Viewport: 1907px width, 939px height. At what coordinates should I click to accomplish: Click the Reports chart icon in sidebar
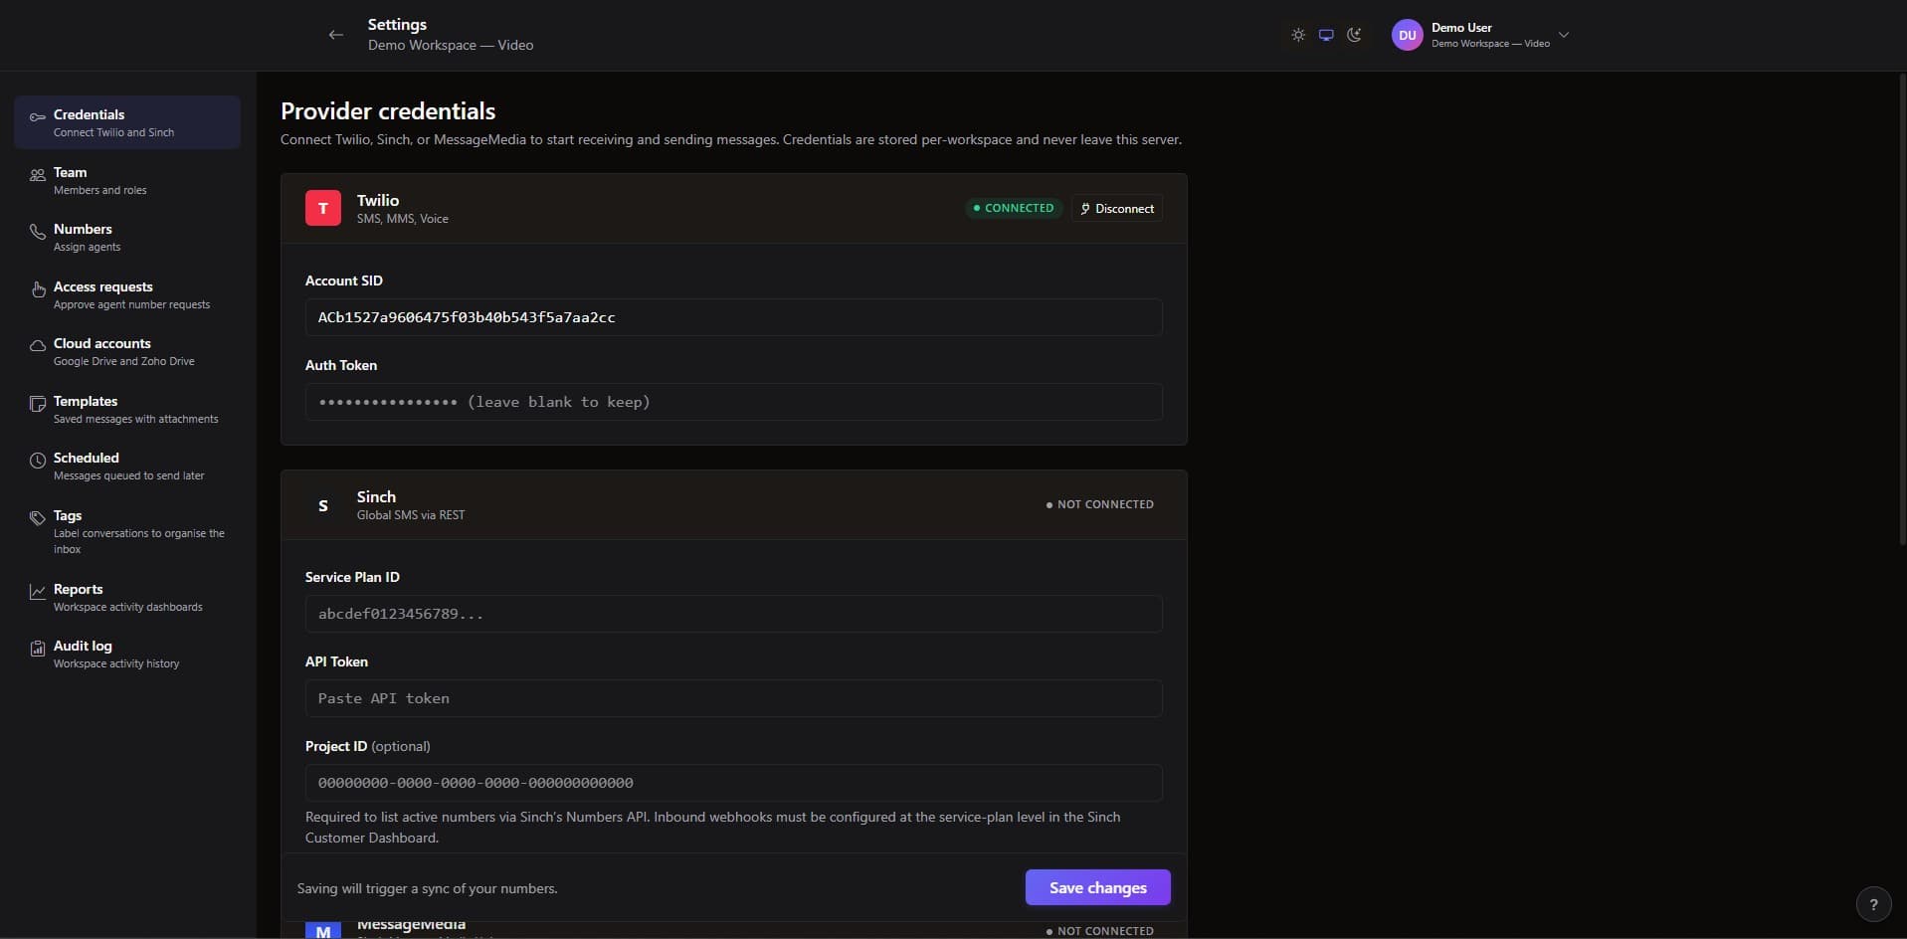point(37,592)
